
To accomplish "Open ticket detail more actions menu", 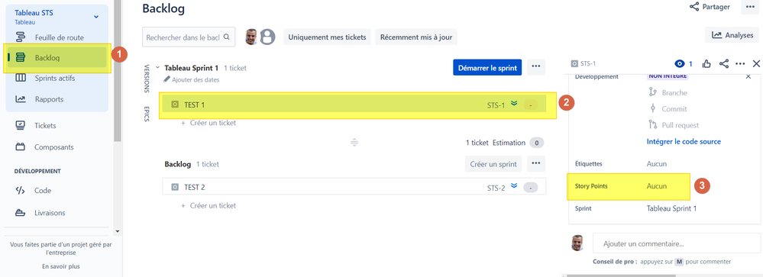I will (740, 63).
